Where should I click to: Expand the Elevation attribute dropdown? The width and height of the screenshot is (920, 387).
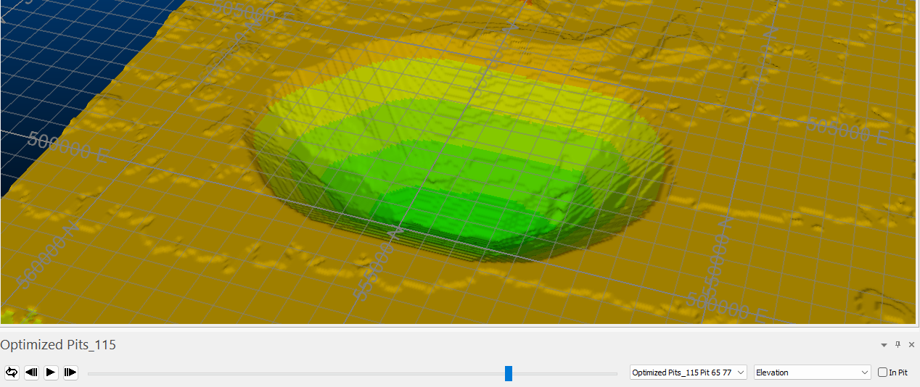812,373
